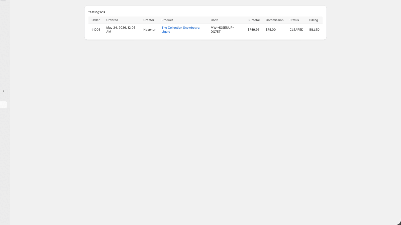Select the $75.00 commission value

[x=271, y=29]
